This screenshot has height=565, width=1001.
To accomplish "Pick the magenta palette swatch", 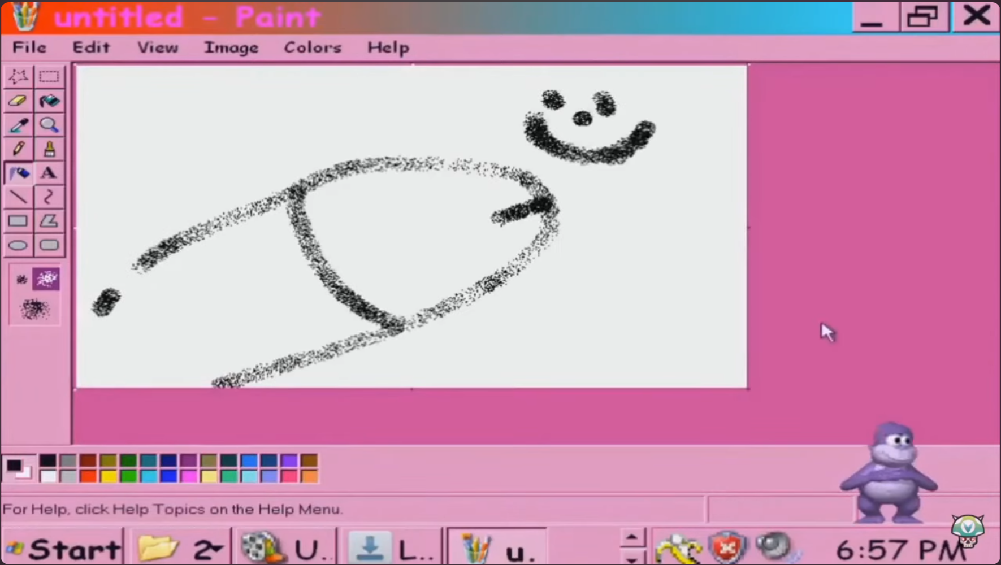I will (189, 476).
